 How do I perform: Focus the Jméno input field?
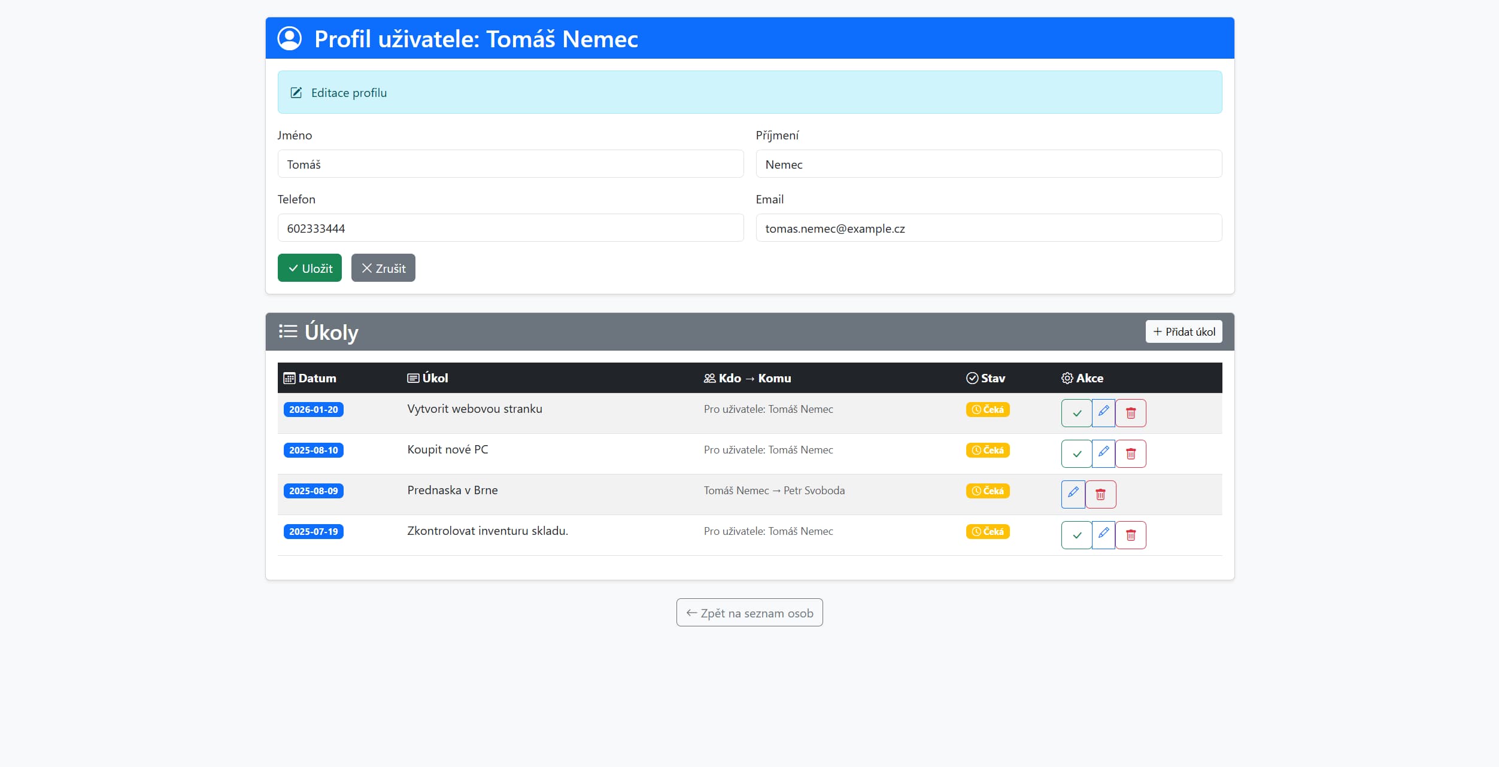tap(510, 164)
